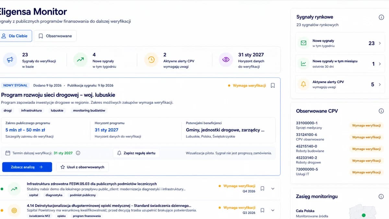Click the chart icon for Nowe sygnały w tym miesiącu

pyautogui.click(x=303, y=64)
